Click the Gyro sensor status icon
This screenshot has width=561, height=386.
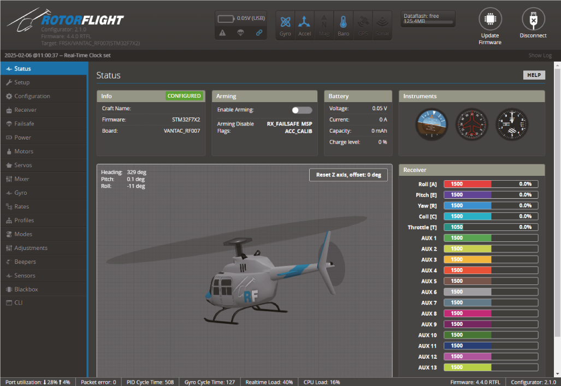pyautogui.click(x=285, y=23)
